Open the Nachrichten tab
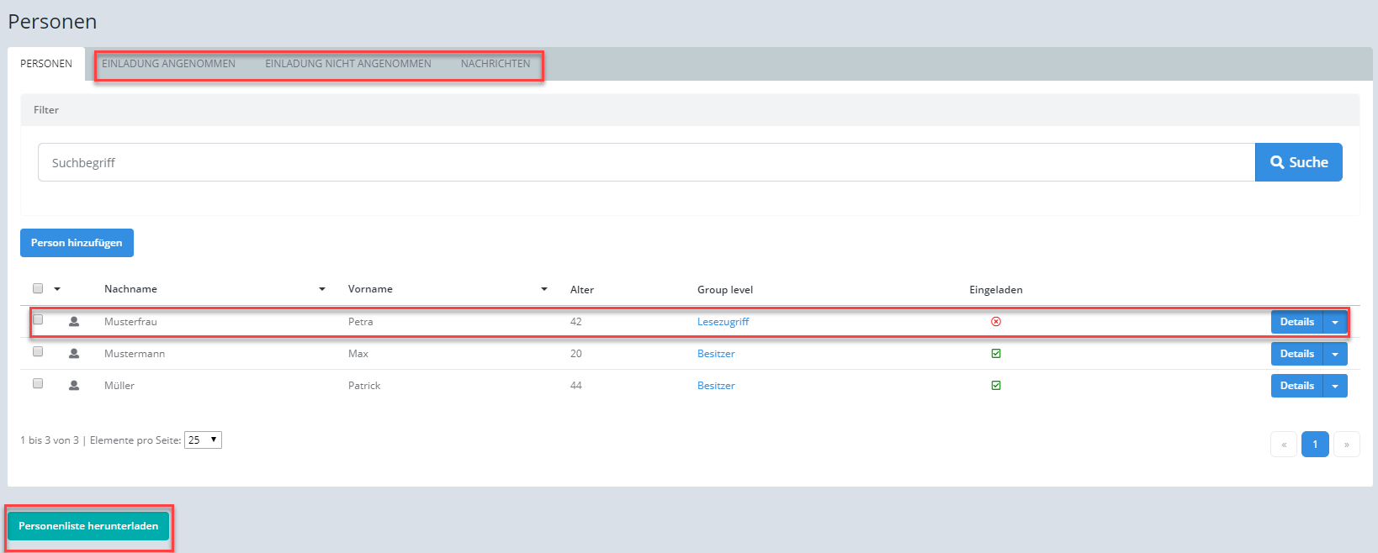Screen dimensions: 1378x553 (496, 64)
